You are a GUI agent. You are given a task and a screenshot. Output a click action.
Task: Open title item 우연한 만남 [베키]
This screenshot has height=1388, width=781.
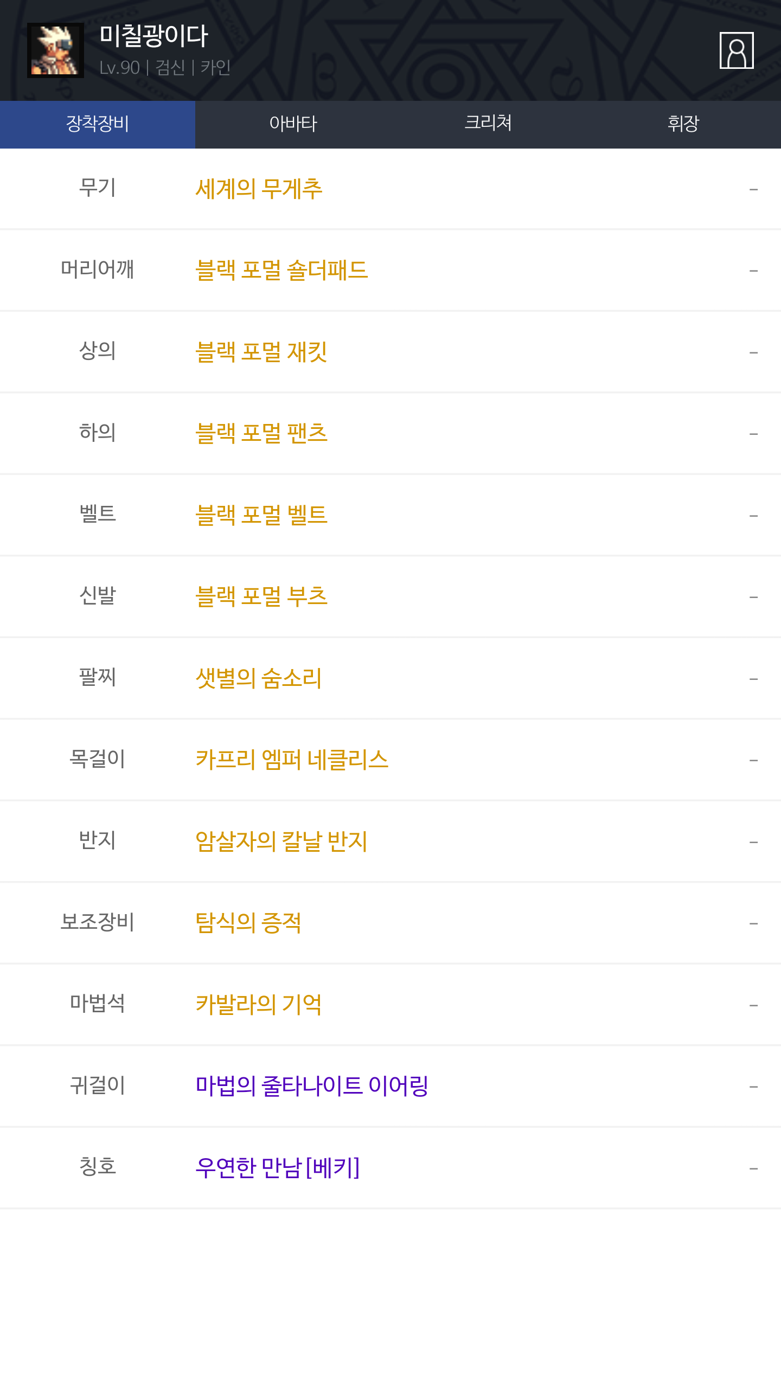277,1168
